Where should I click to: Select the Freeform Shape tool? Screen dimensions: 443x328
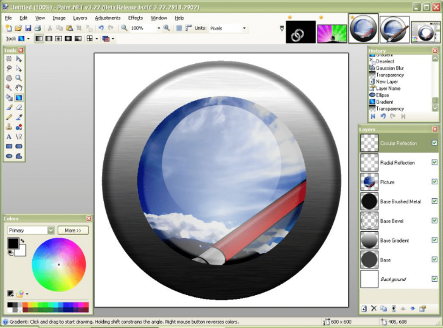click(x=19, y=156)
